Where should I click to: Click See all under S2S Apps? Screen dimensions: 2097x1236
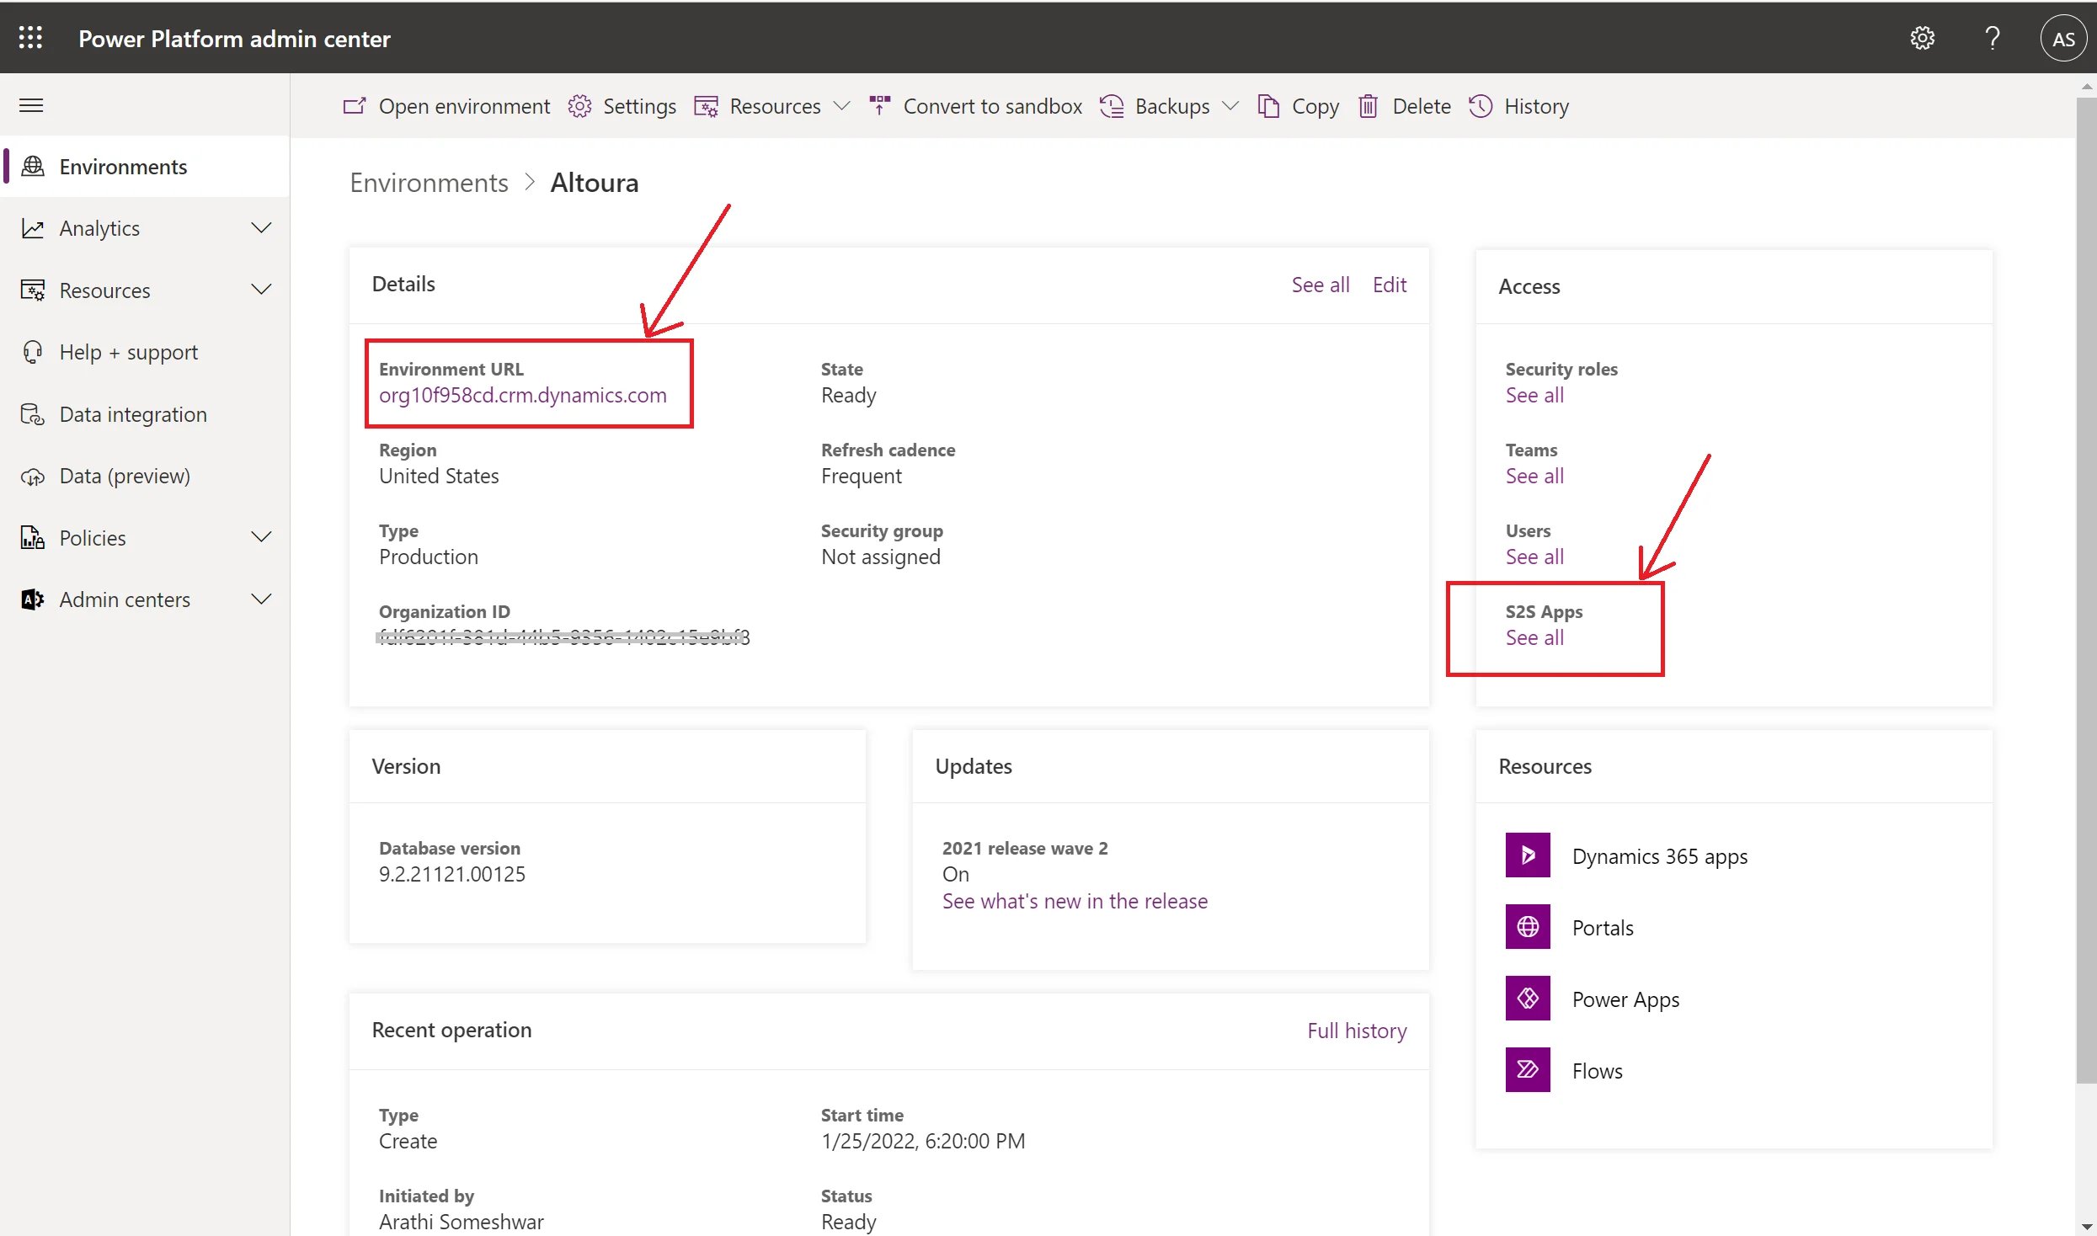(x=1534, y=637)
